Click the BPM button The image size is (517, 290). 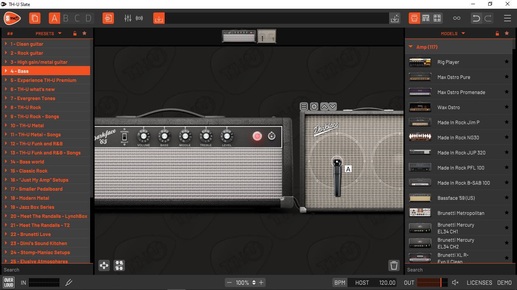pyautogui.click(x=340, y=282)
